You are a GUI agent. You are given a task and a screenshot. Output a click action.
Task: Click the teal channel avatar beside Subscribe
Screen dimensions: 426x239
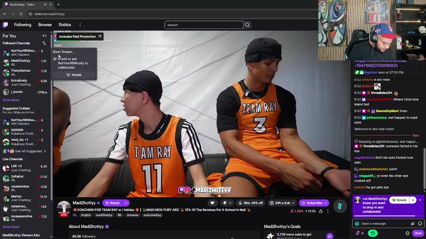[340, 206]
